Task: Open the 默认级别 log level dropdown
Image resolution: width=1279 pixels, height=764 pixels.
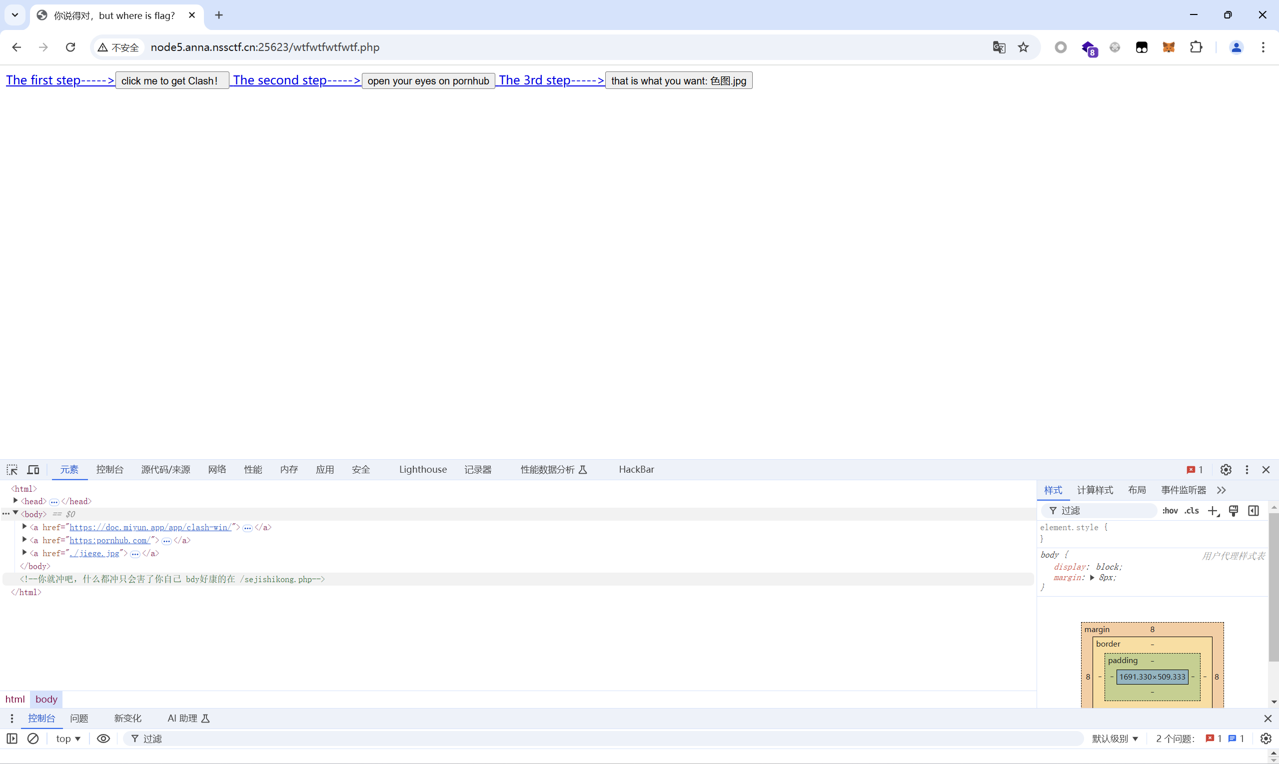Action: 1115,739
